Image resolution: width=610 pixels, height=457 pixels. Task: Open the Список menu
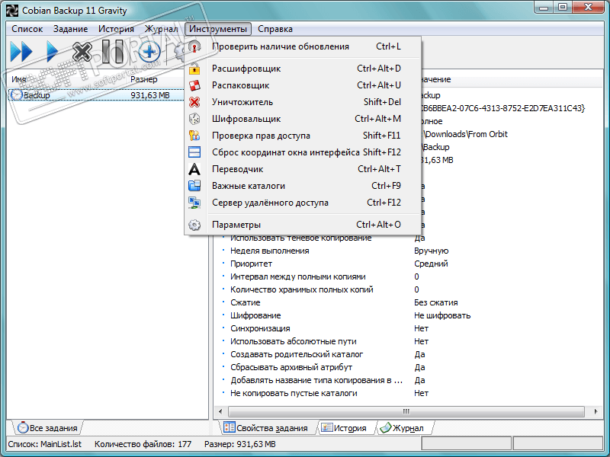coord(27,29)
